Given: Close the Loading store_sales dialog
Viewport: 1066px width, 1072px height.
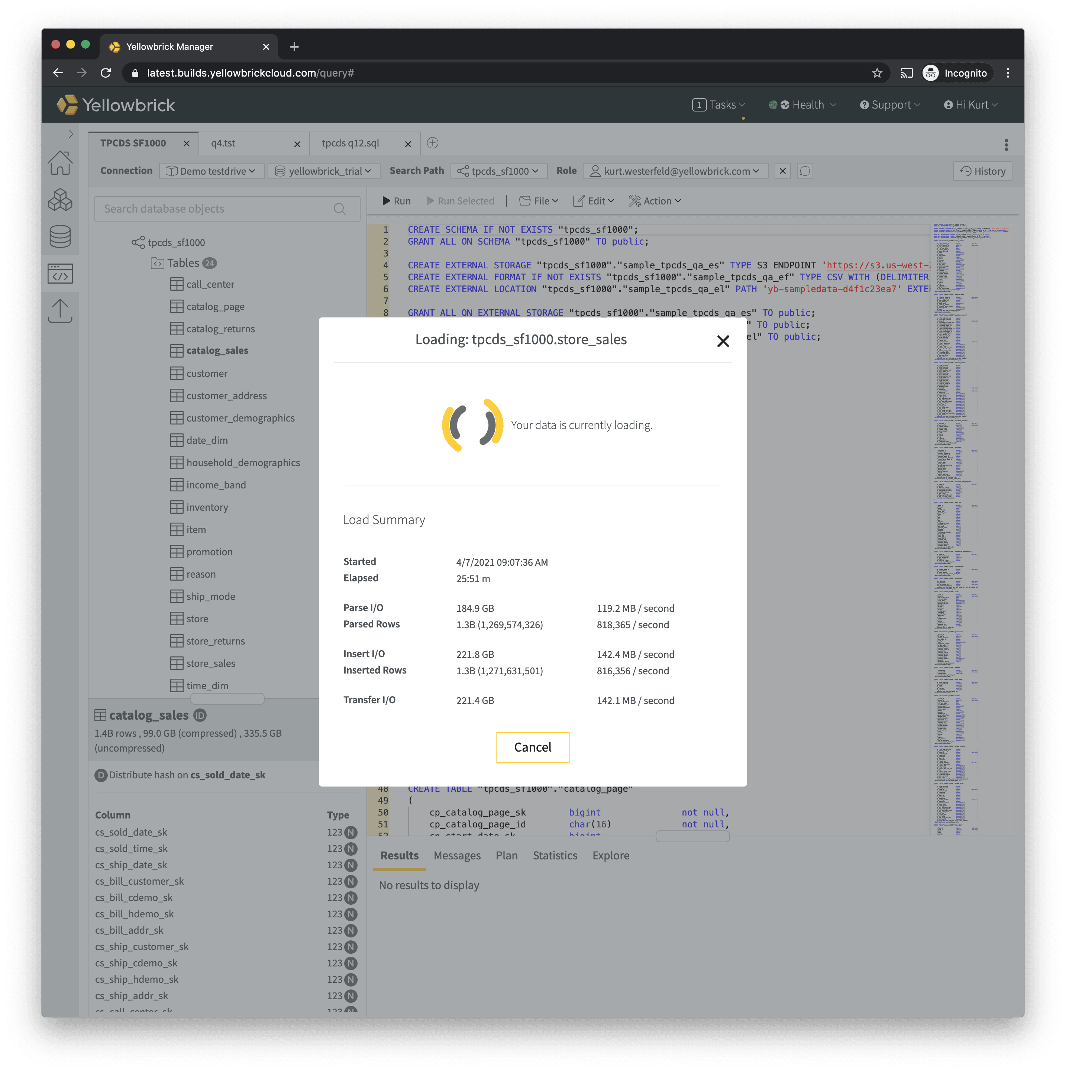Looking at the screenshot, I should [723, 341].
